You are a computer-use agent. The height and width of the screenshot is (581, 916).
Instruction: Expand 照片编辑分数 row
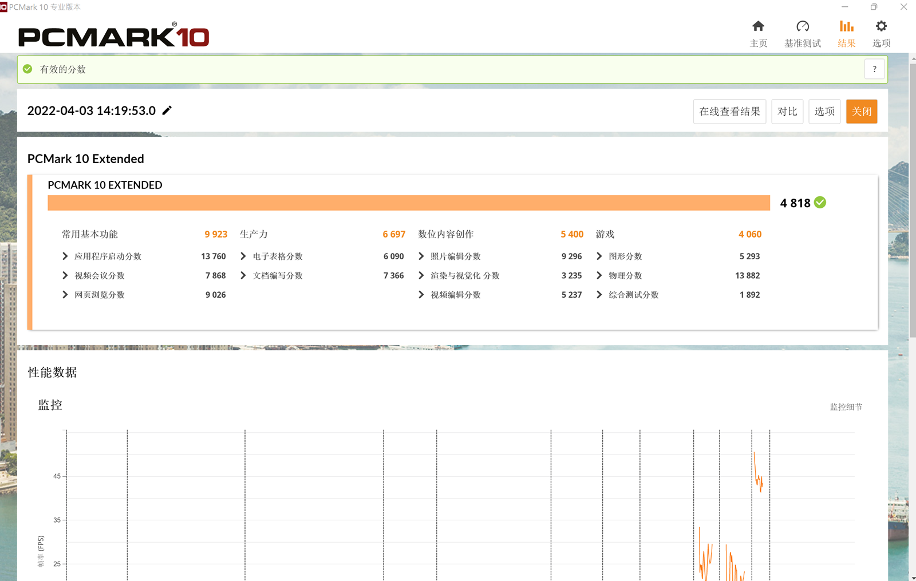click(421, 256)
